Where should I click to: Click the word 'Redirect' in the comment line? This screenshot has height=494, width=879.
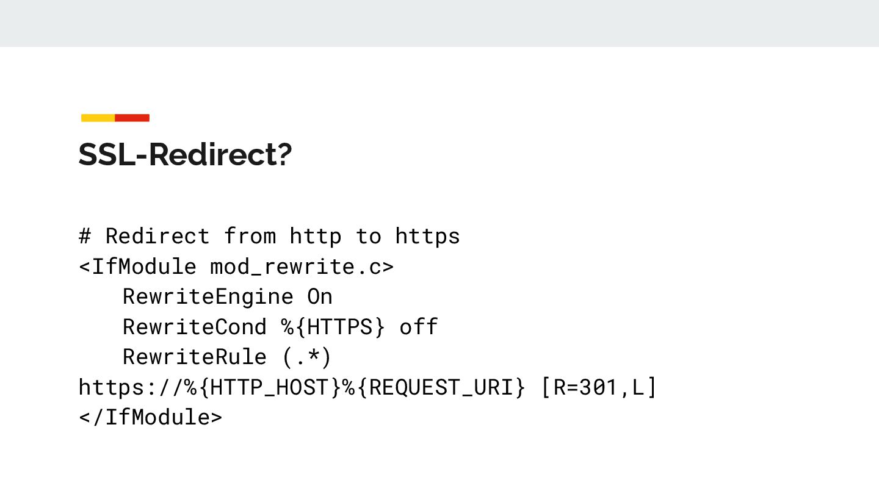[157, 235]
